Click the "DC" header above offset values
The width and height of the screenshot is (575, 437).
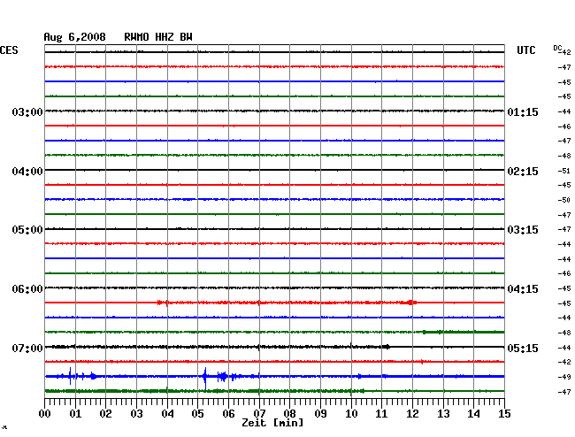click(x=557, y=48)
